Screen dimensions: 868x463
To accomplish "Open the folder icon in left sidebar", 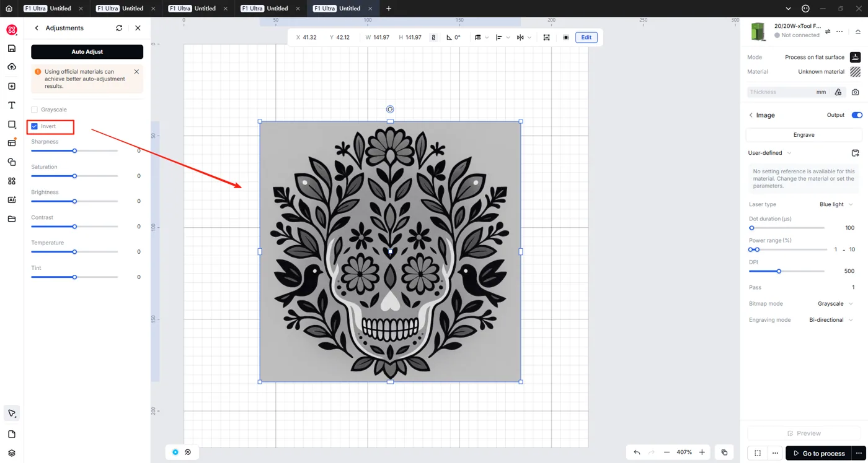I will (11, 219).
